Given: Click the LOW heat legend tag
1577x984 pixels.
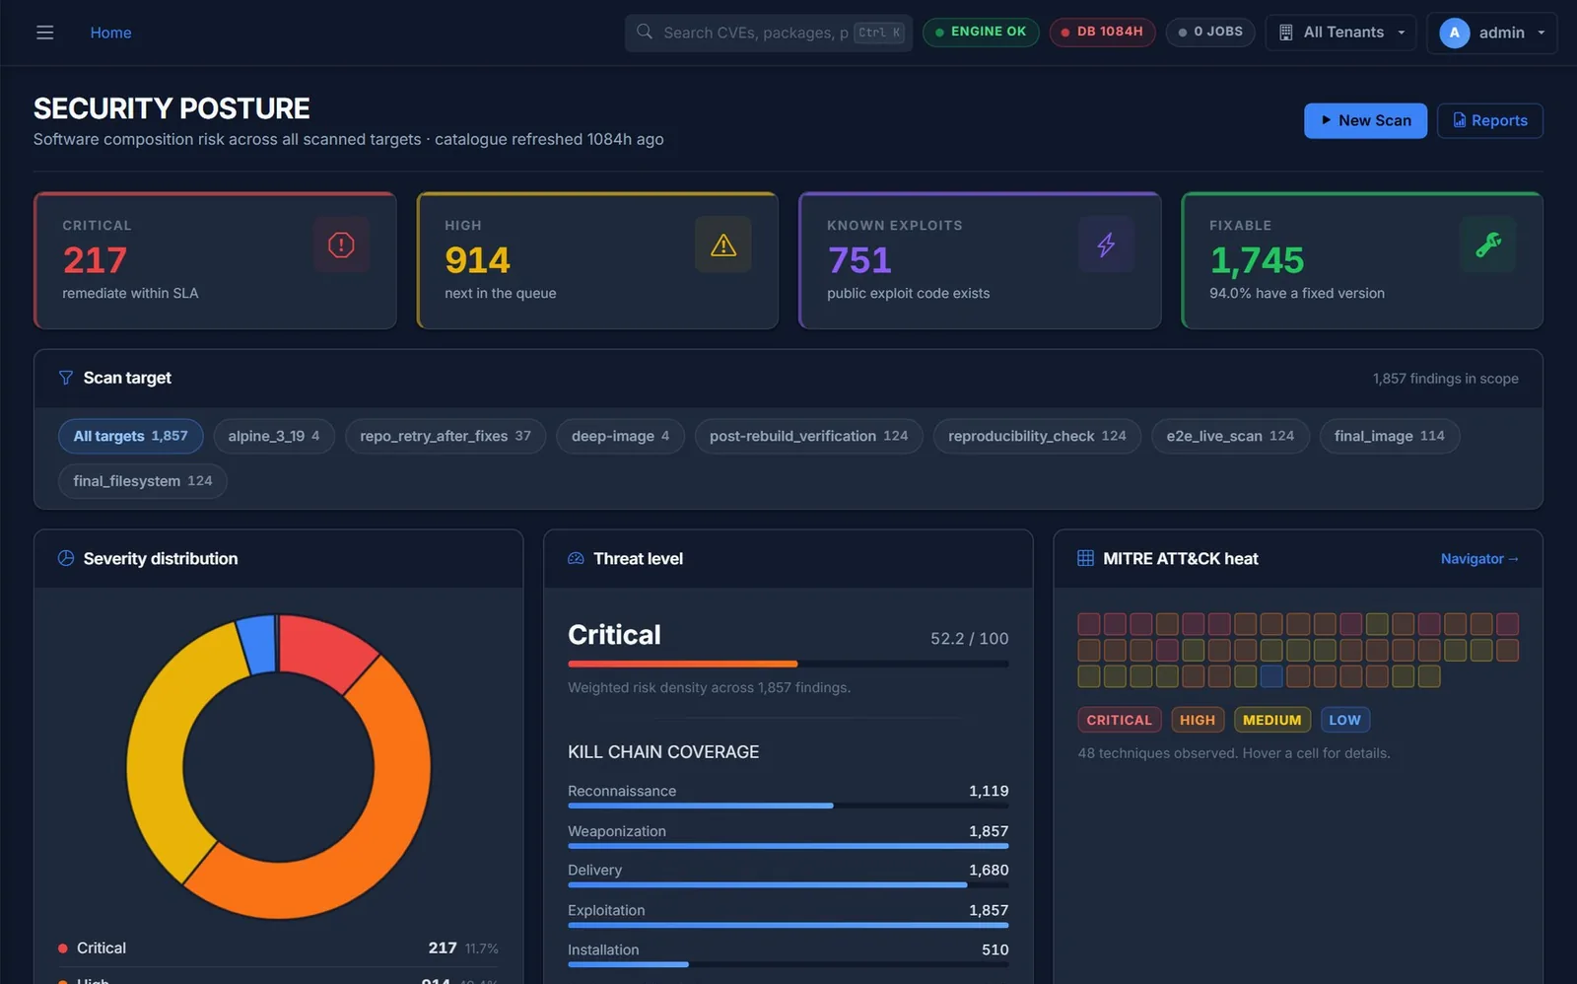Looking at the screenshot, I should coord(1344,720).
